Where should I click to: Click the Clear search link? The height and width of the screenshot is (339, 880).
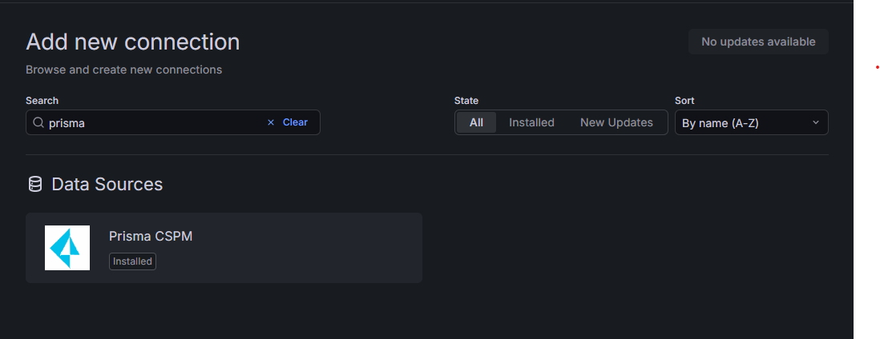pyautogui.click(x=295, y=122)
